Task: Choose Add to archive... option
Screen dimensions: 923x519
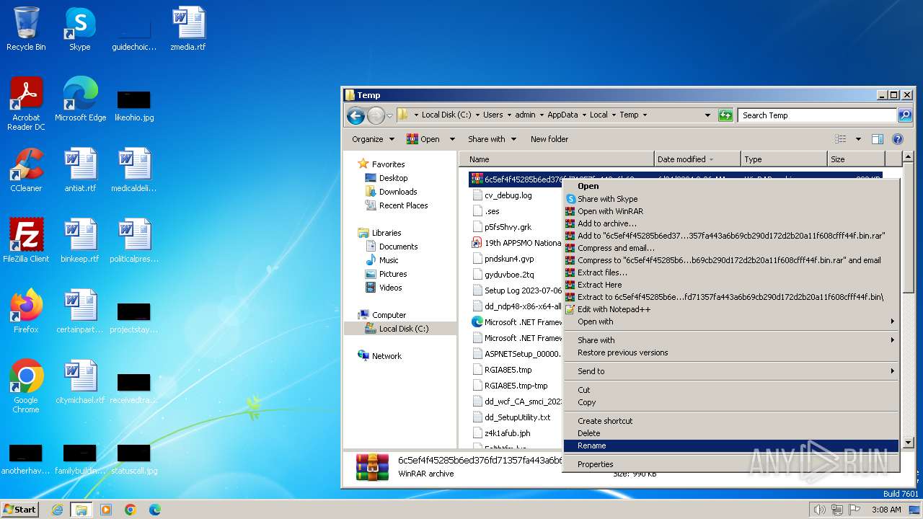Action: (x=730, y=223)
